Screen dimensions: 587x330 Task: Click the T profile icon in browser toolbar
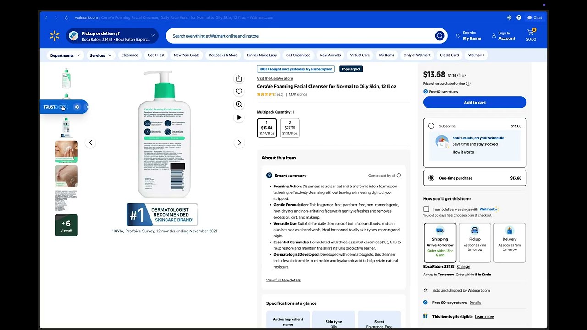click(x=519, y=17)
